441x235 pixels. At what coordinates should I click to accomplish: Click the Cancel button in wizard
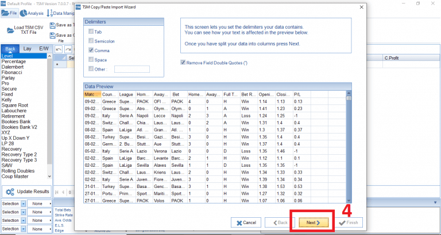(x=246, y=222)
